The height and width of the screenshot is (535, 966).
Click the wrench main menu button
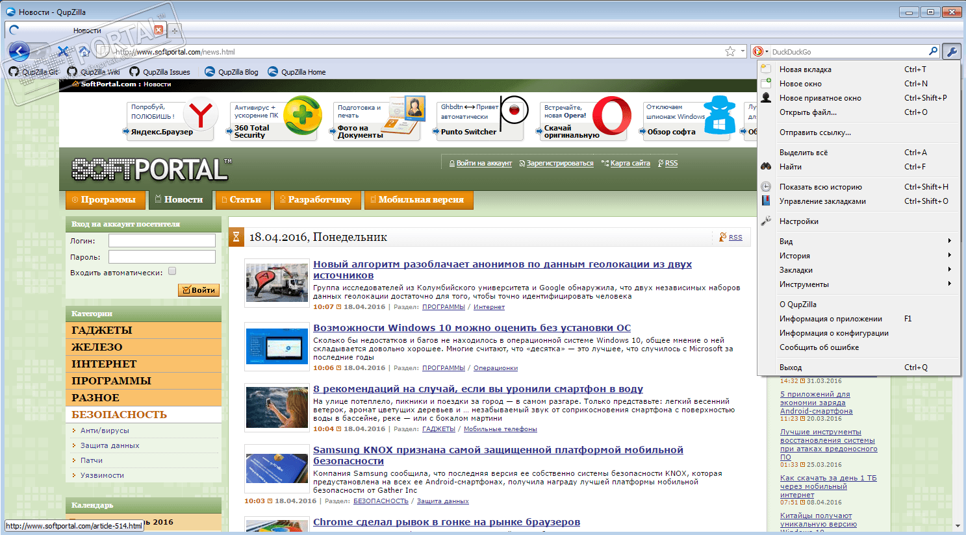tap(951, 51)
